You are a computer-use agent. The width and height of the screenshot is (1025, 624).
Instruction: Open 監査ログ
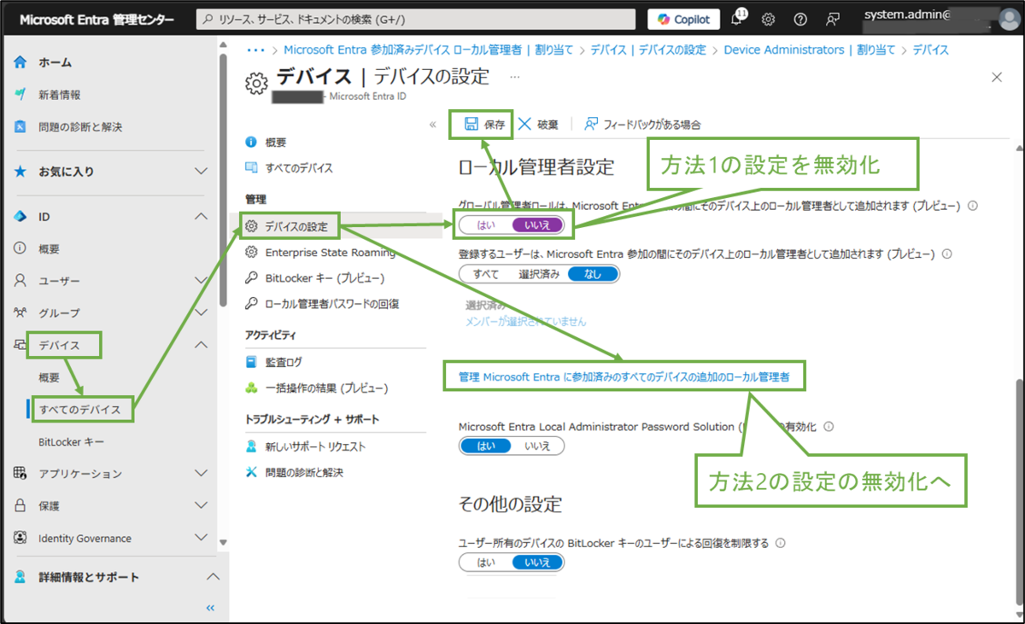click(284, 363)
